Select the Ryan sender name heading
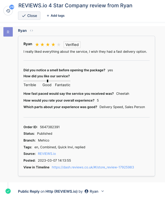The image size is (165, 206). click(22, 31)
